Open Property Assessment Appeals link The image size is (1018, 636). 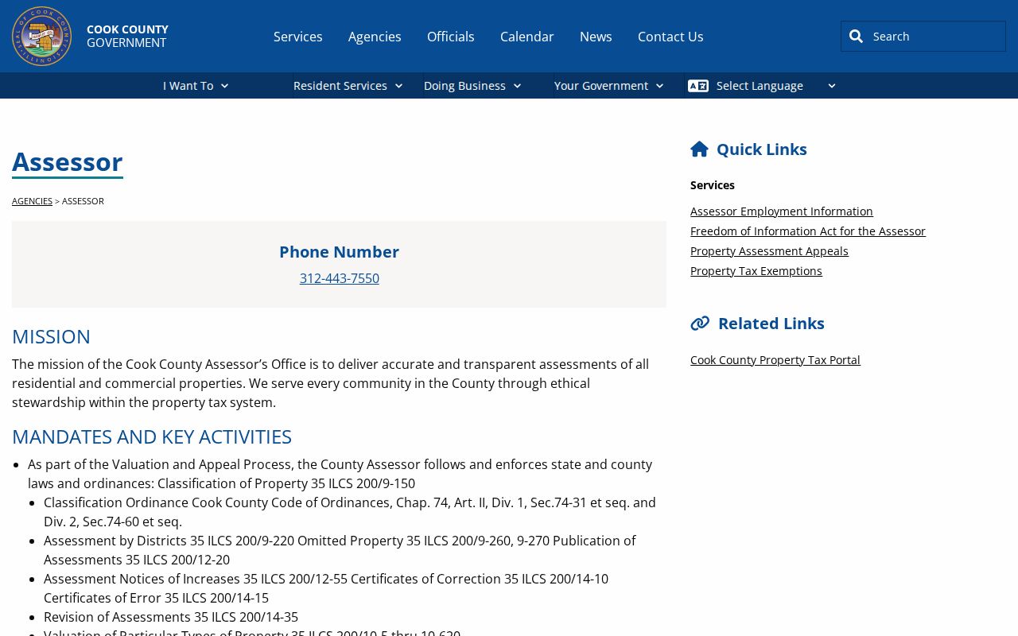point(769,251)
